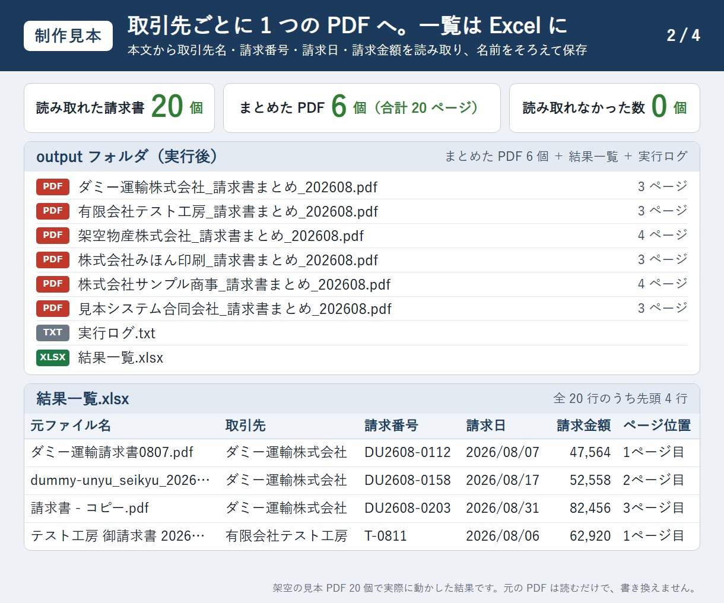Click the date 2026/08/17

[503, 480]
